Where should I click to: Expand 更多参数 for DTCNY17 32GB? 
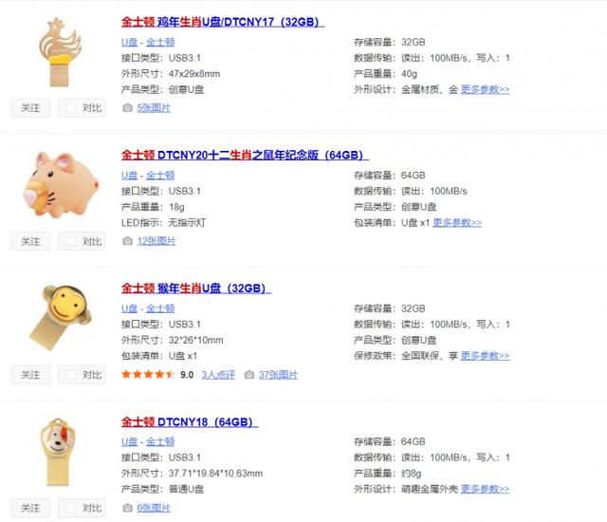[485, 90]
